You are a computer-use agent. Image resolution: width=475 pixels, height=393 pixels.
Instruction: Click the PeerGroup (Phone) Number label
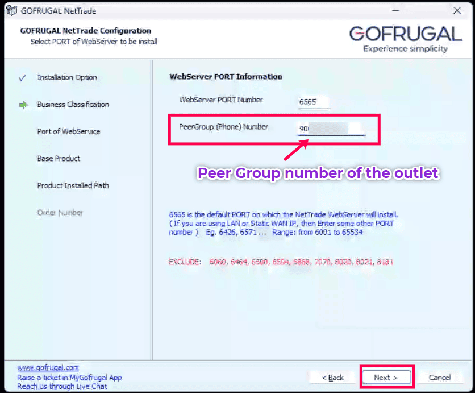[223, 127]
